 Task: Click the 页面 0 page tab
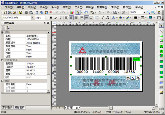72,108
